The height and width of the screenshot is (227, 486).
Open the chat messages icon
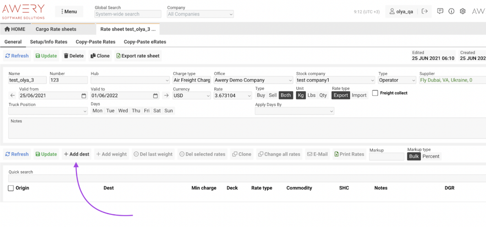(x=440, y=11)
